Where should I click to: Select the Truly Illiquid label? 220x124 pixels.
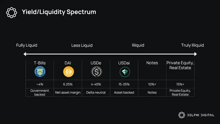click(x=193, y=45)
